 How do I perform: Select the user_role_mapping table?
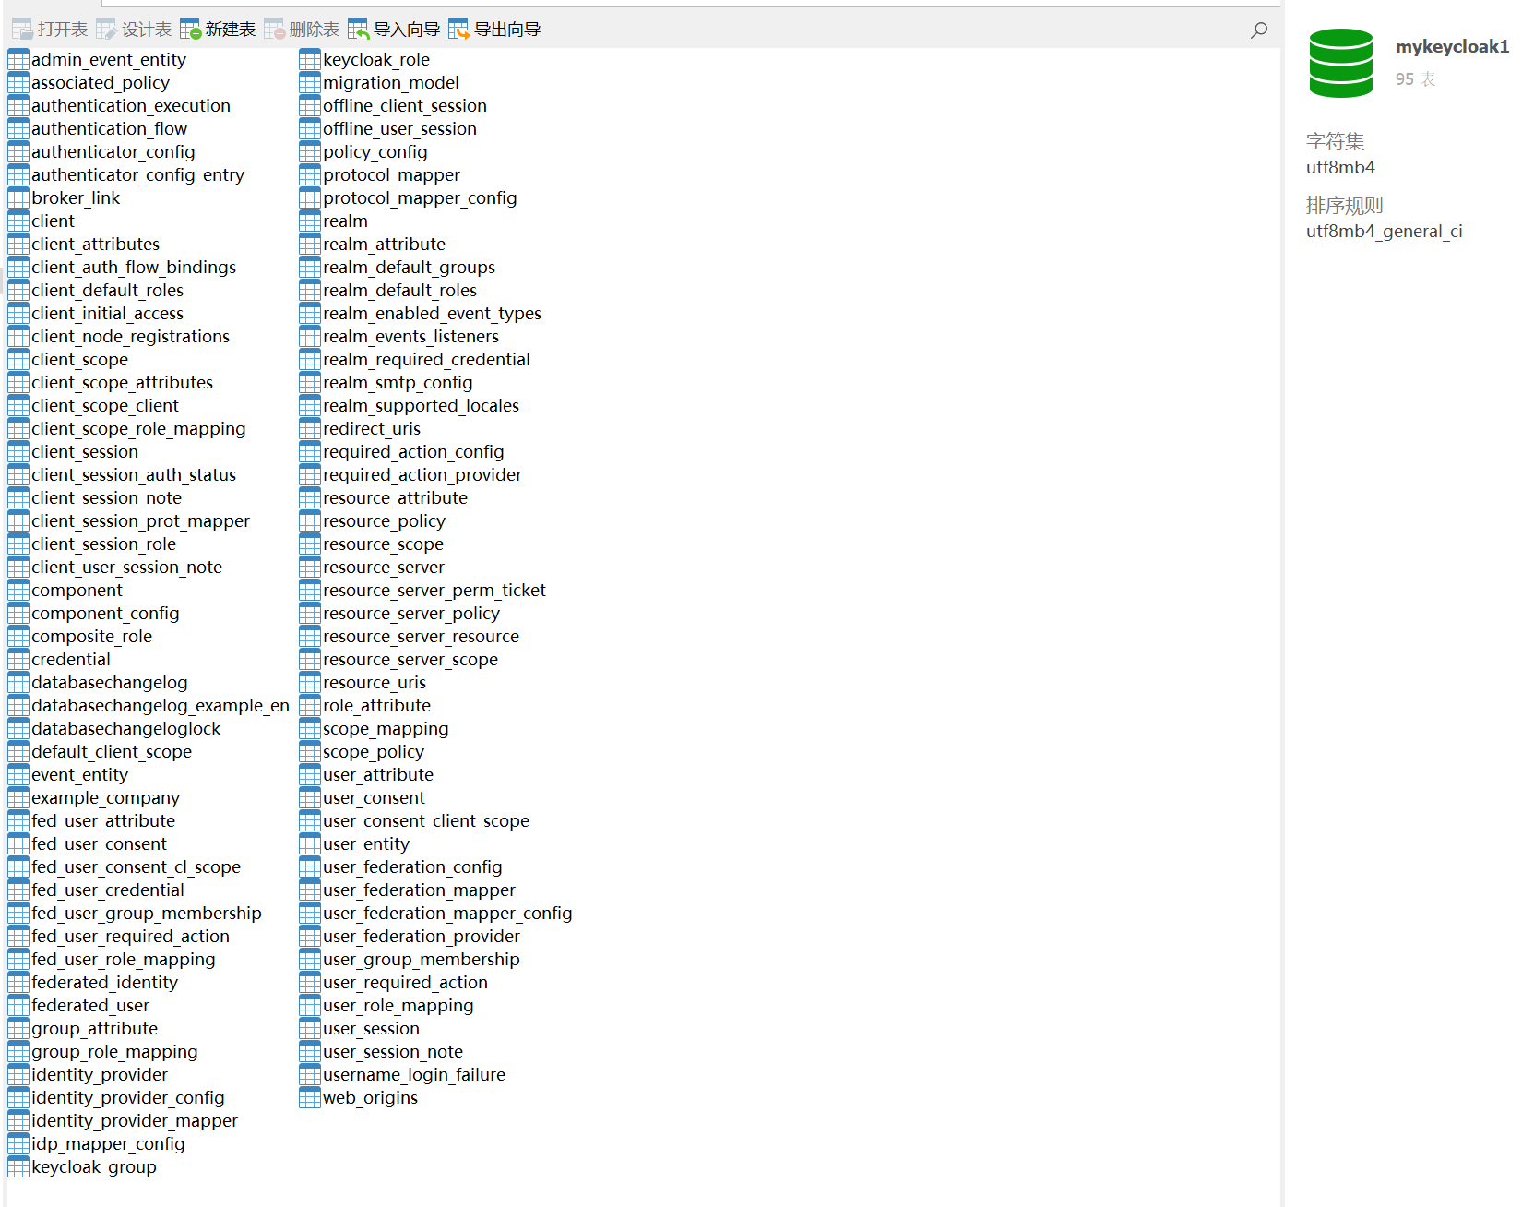click(x=398, y=1006)
